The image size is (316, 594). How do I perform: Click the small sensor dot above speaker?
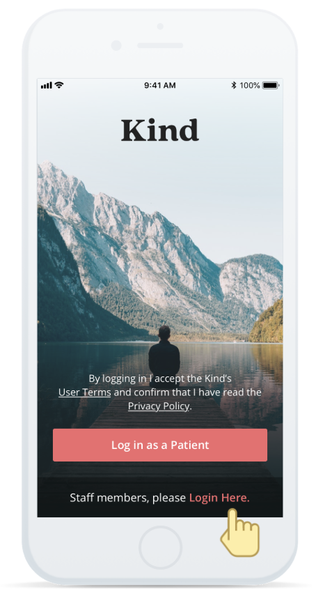point(160,26)
